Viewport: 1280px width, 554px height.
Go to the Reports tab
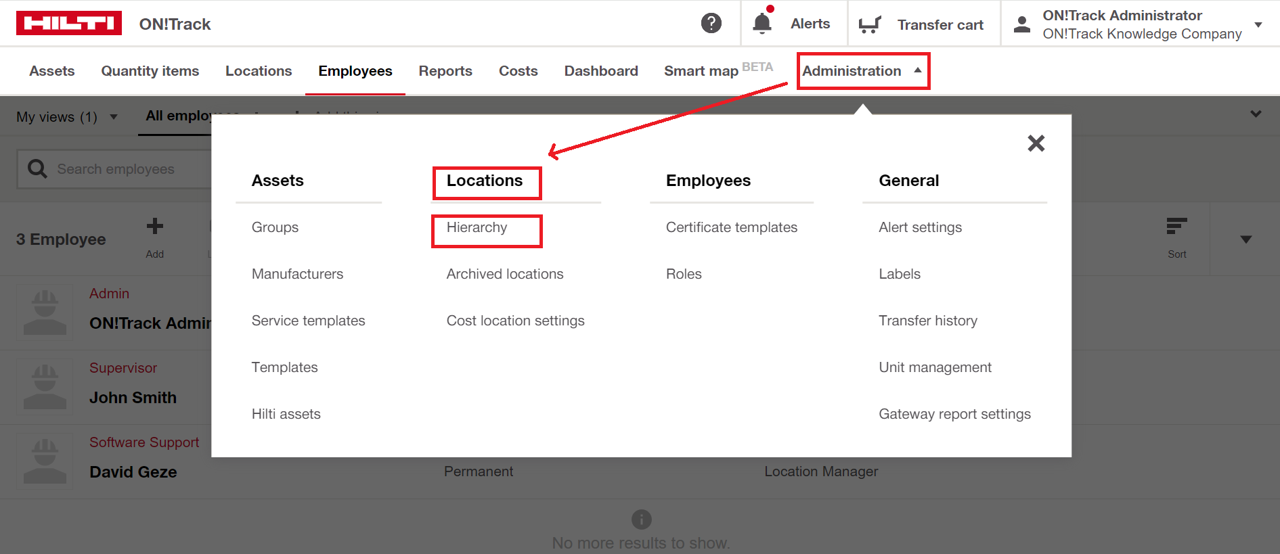pyautogui.click(x=445, y=71)
